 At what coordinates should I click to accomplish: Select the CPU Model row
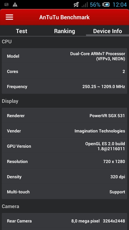(x=64, y=56)
